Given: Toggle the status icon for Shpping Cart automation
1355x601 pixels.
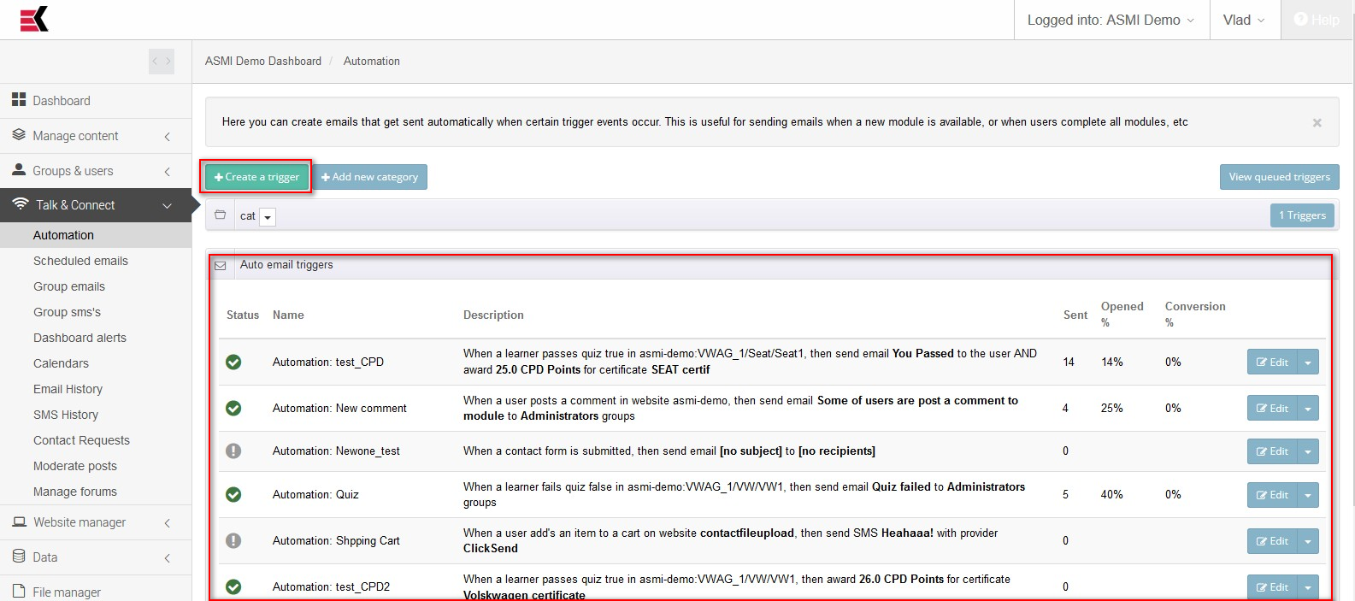Looking at the screenshot, I should coord(233,541).
